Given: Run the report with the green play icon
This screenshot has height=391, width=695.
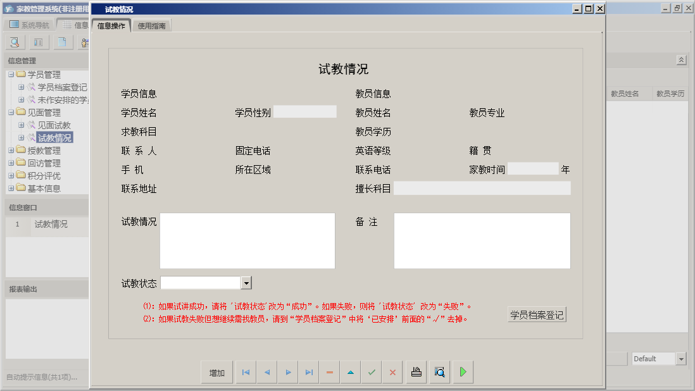Looking at the screenshot, I should click(x=462, y=372).
